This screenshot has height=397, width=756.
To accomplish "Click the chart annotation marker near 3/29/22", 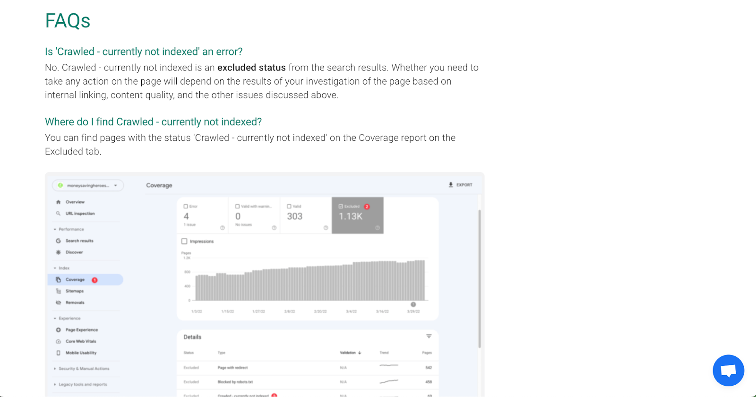I will pyautogui.click(x=413, y=304).
